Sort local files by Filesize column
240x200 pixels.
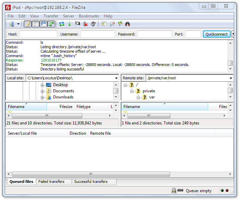point(61,106)
